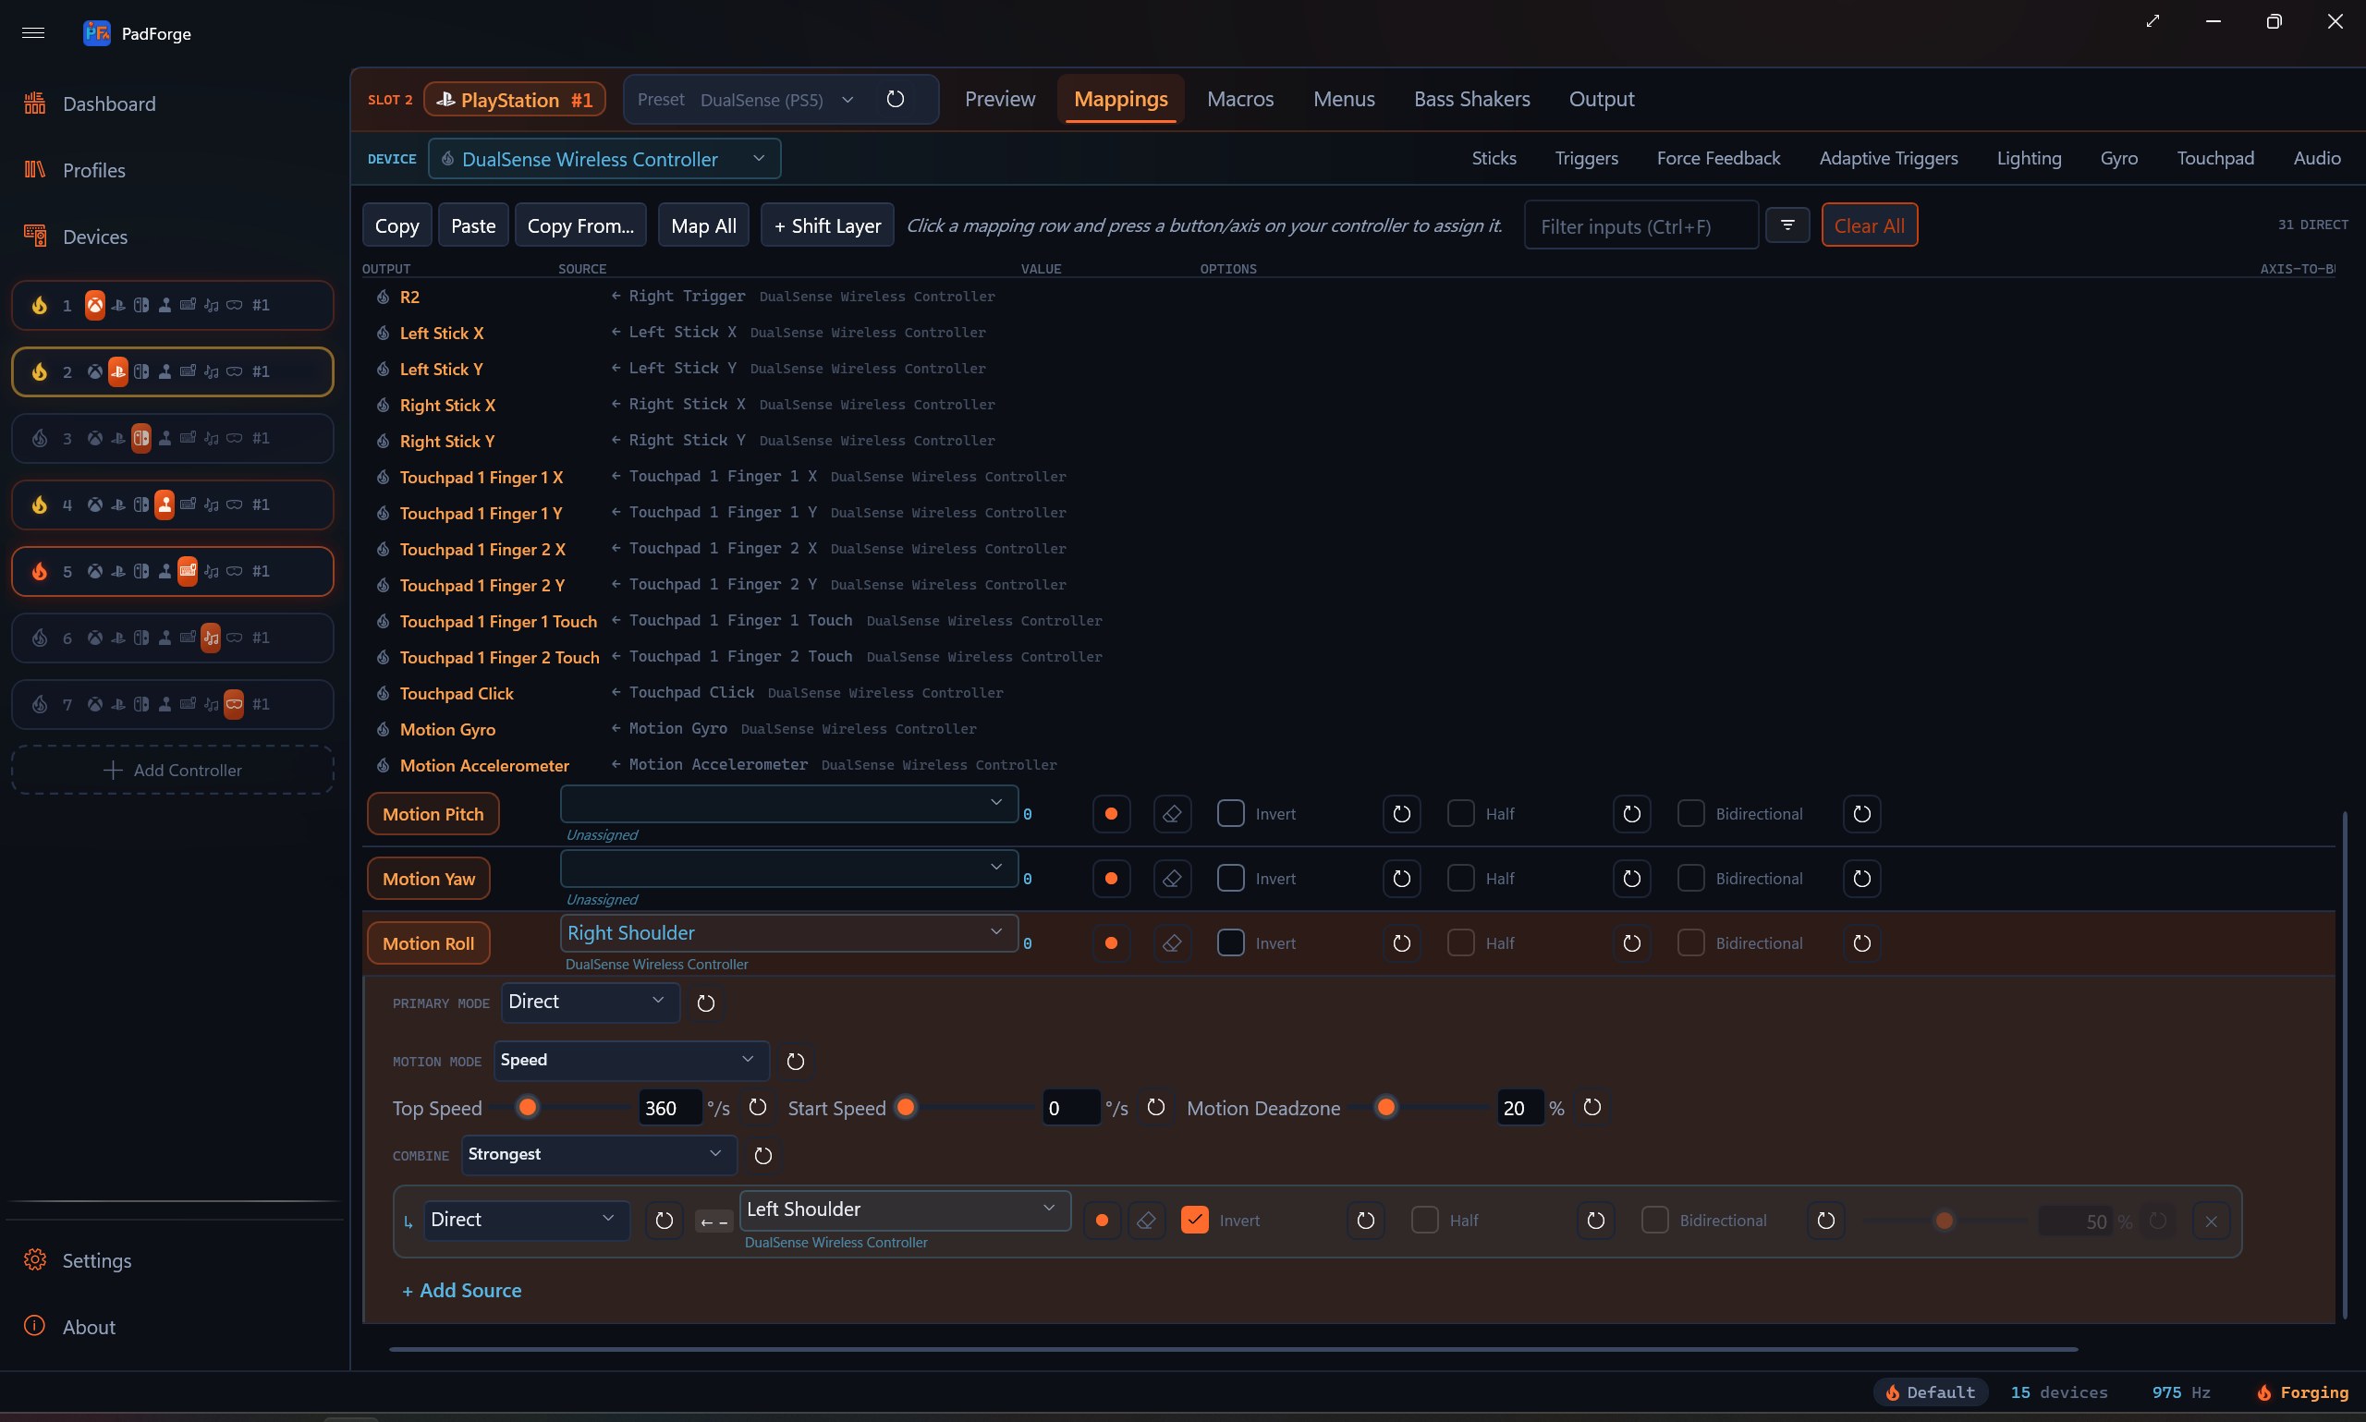This screenshot has height=1422, width=2366.
Task: Click the Map All button
Action: pyautogui.click(x=703, y=225)
